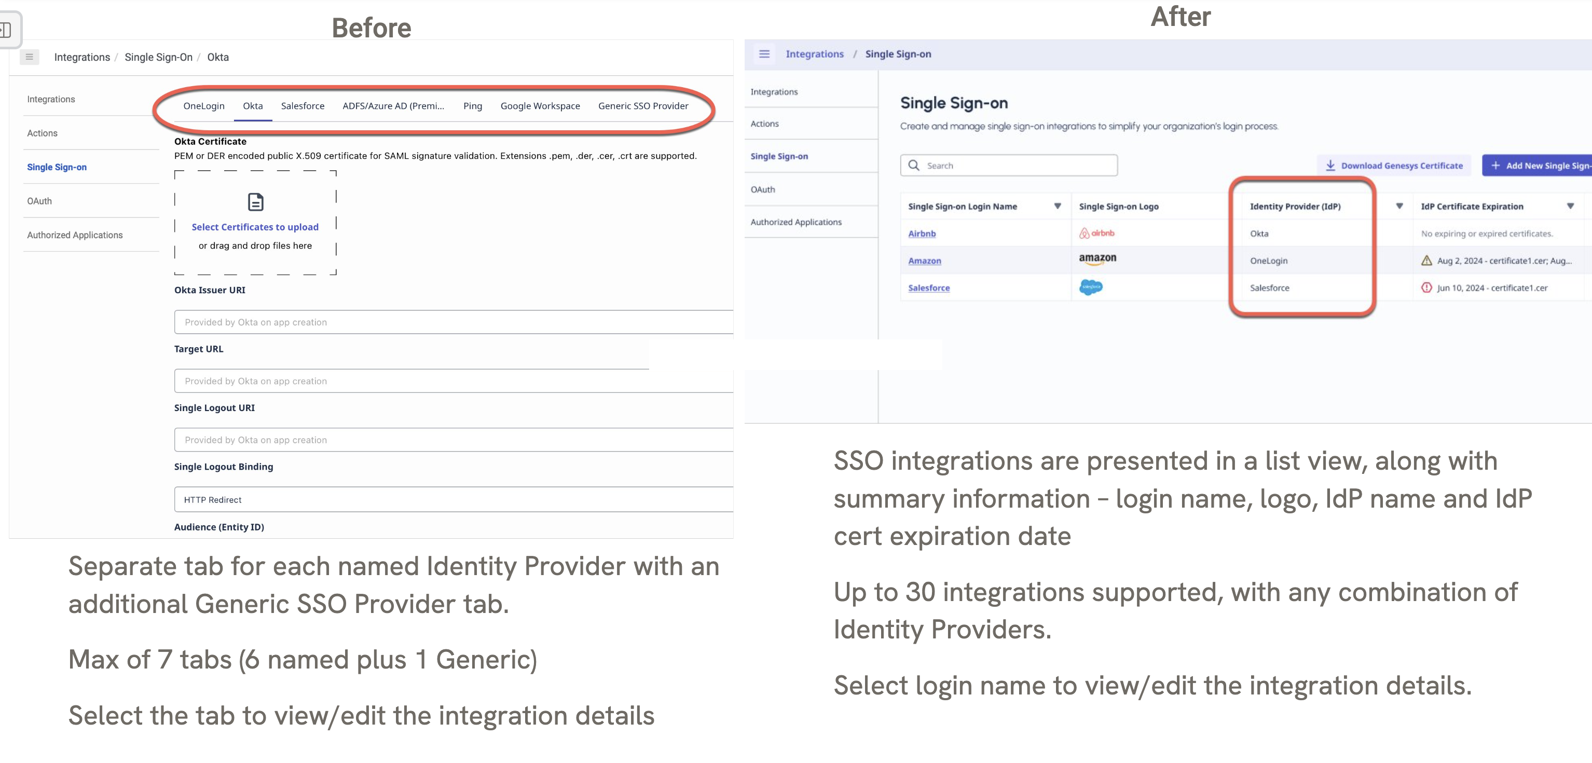Click 'No expiring or expired certificates.' cell
The image size is (1592, 763).
1487,233
